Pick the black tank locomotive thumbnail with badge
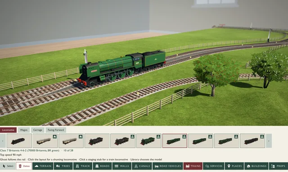The height and width of the screenshot is (172, 288). [123, 141]
